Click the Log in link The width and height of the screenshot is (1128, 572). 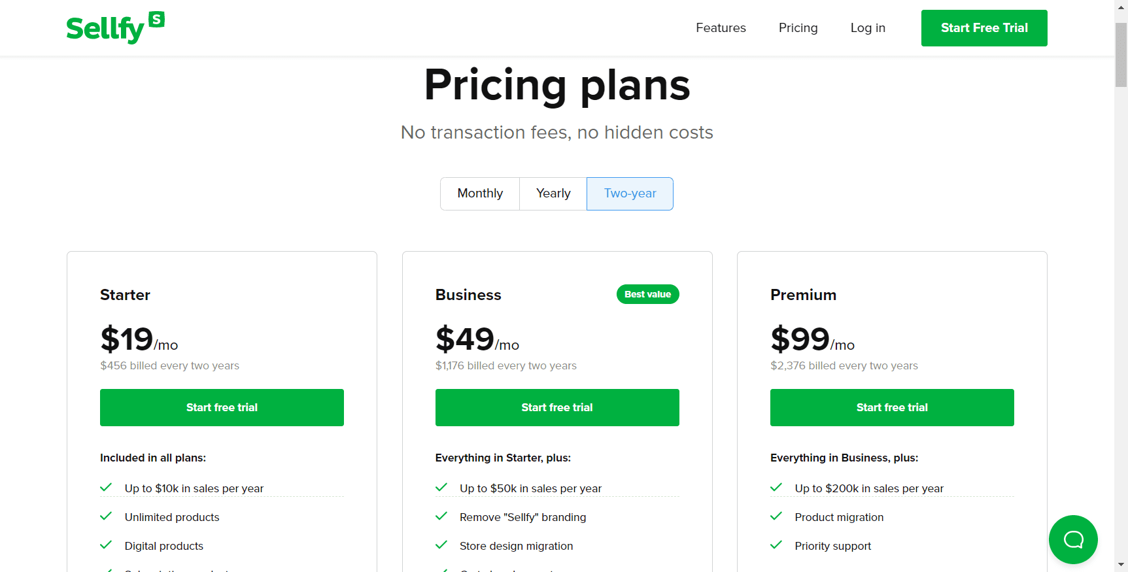pos(867,27)
